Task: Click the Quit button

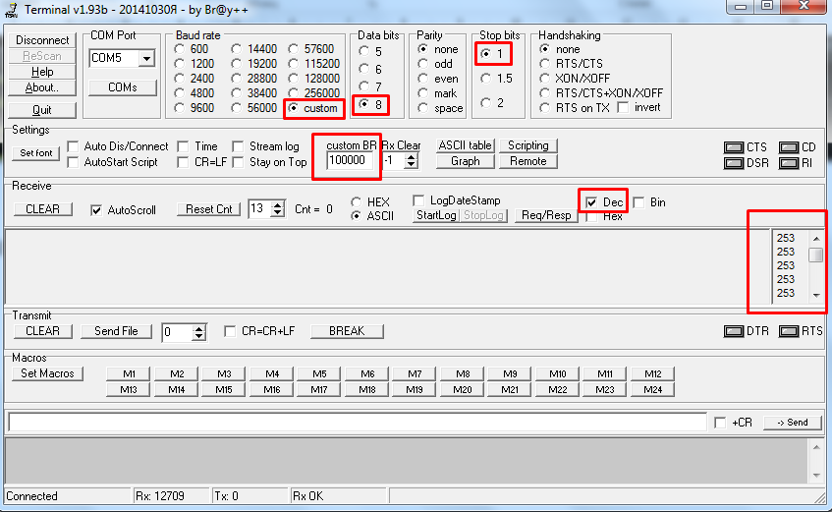Action: click(42, 110)
